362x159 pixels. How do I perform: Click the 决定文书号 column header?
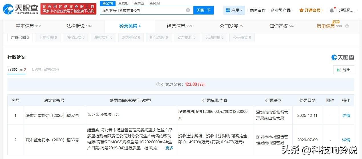(x=54, y=100)
